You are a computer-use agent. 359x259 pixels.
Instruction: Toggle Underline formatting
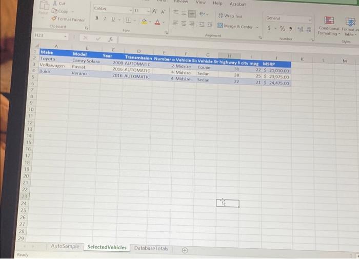click(x=113, y=19)
